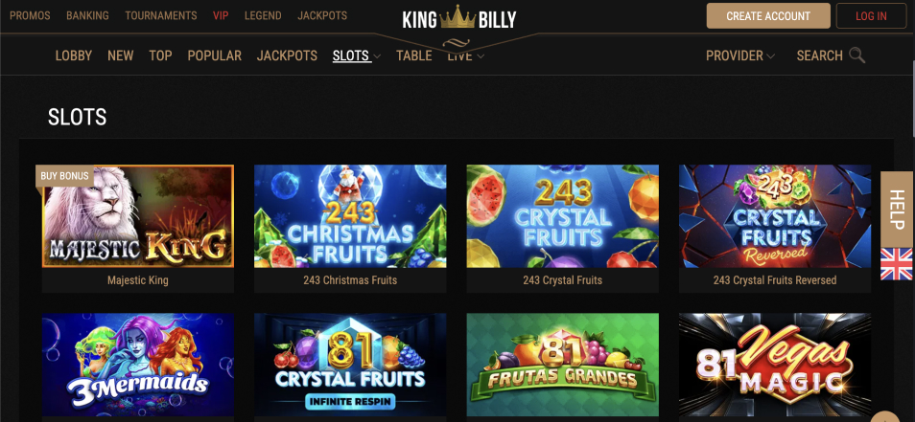Click the search magnifying glass icon
The image size is (915, 422).
tap(856, 56)
